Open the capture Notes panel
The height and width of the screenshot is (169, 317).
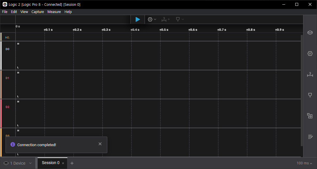[x=310, y=137]
